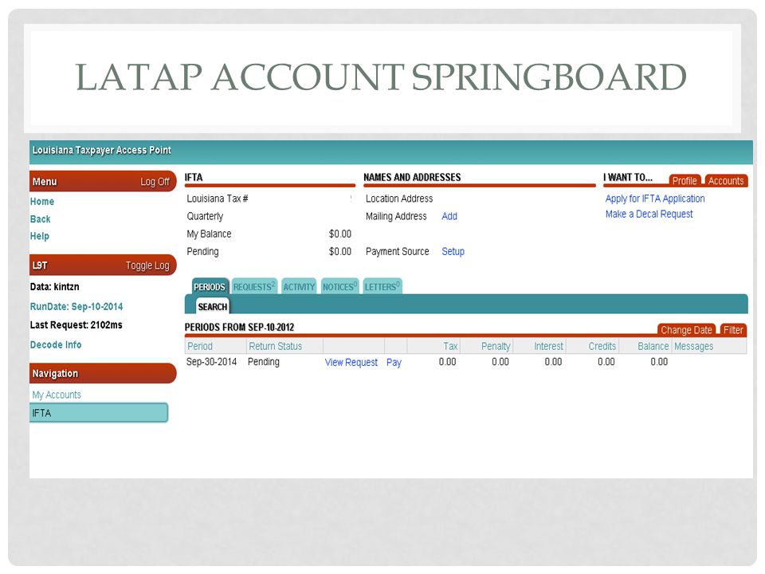The width and height of the screenshot is (765, 574).
Task: Click the Quarterly label
Action: click(x=205, y=216)
